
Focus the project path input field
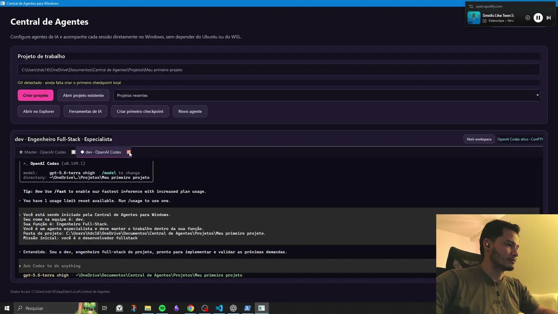[279, 70]
